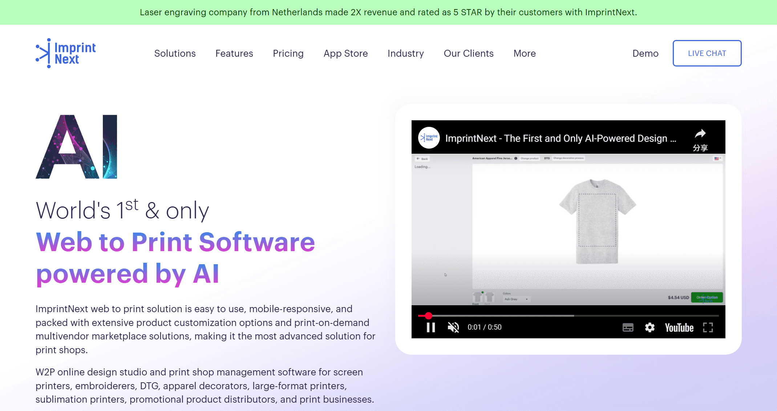Open the App Store menu item

[x=345, y=53]
